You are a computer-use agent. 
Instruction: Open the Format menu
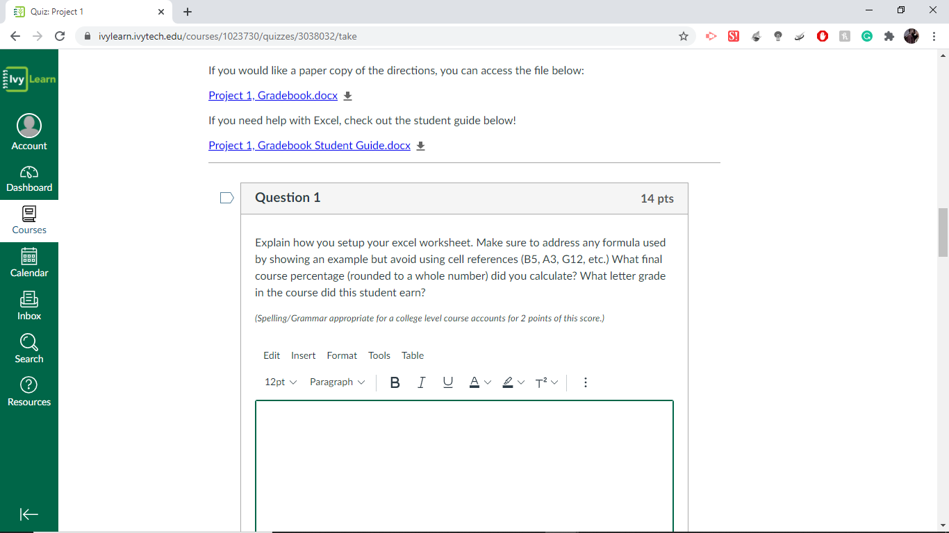(342, 355)
